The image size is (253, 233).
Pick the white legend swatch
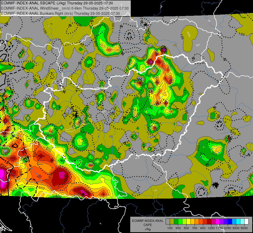tap(246, 222)
